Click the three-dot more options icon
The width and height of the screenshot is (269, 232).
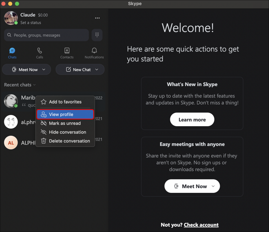97,18
